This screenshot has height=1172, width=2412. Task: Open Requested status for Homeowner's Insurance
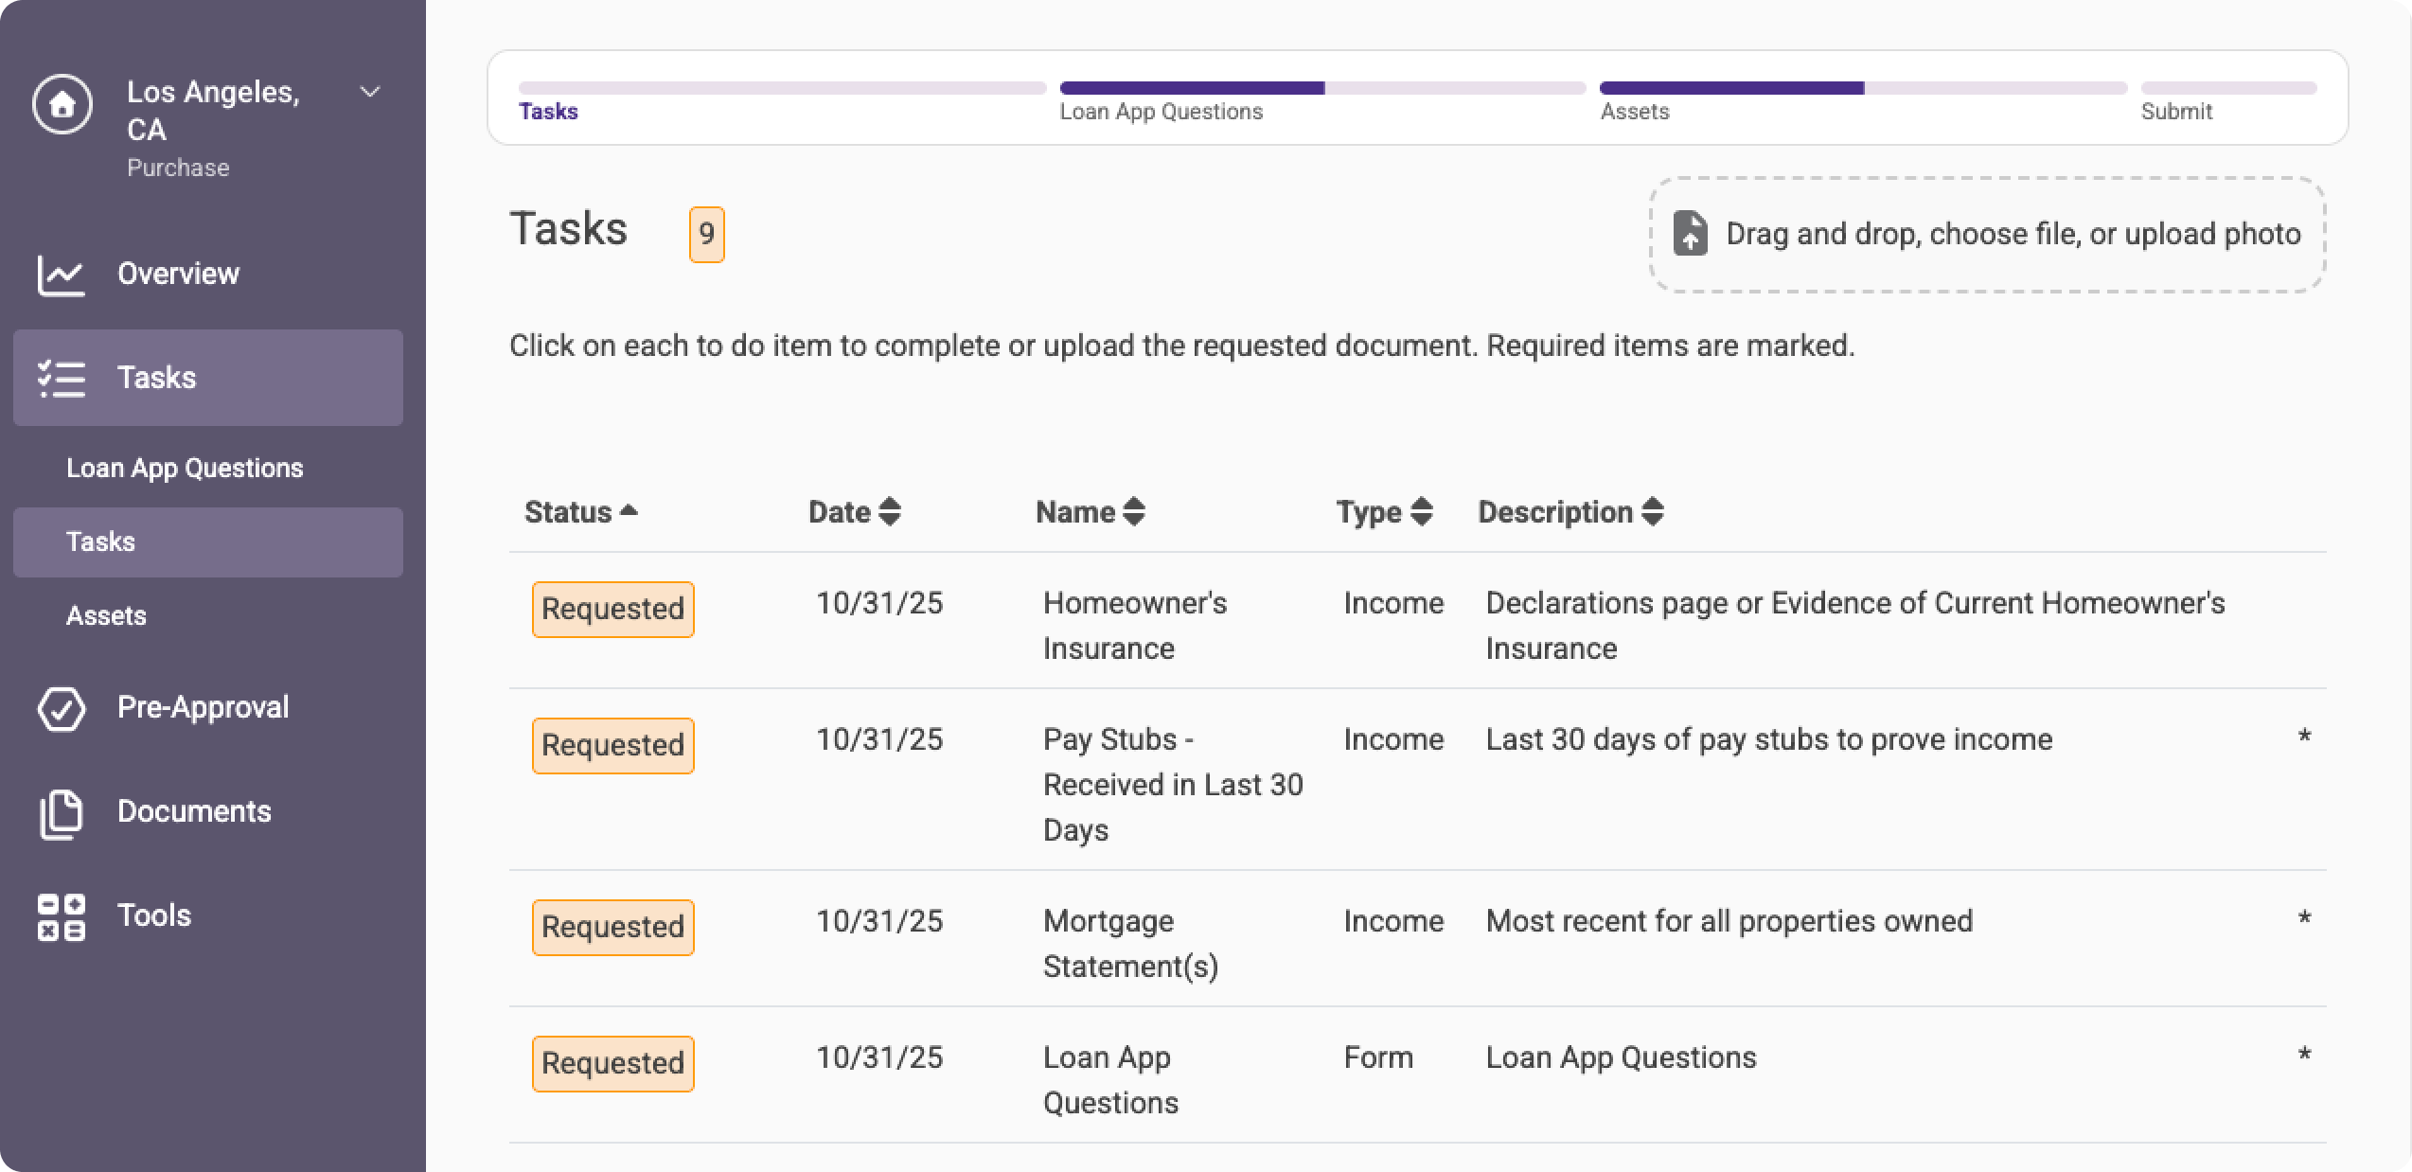point(612,609)
